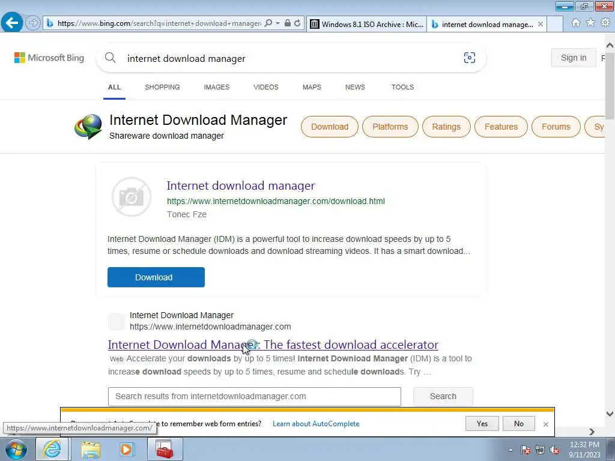Viewport: 615px width, 461px height.
Task: Click the Bing search magnifier icon
Action: [111, 58]
